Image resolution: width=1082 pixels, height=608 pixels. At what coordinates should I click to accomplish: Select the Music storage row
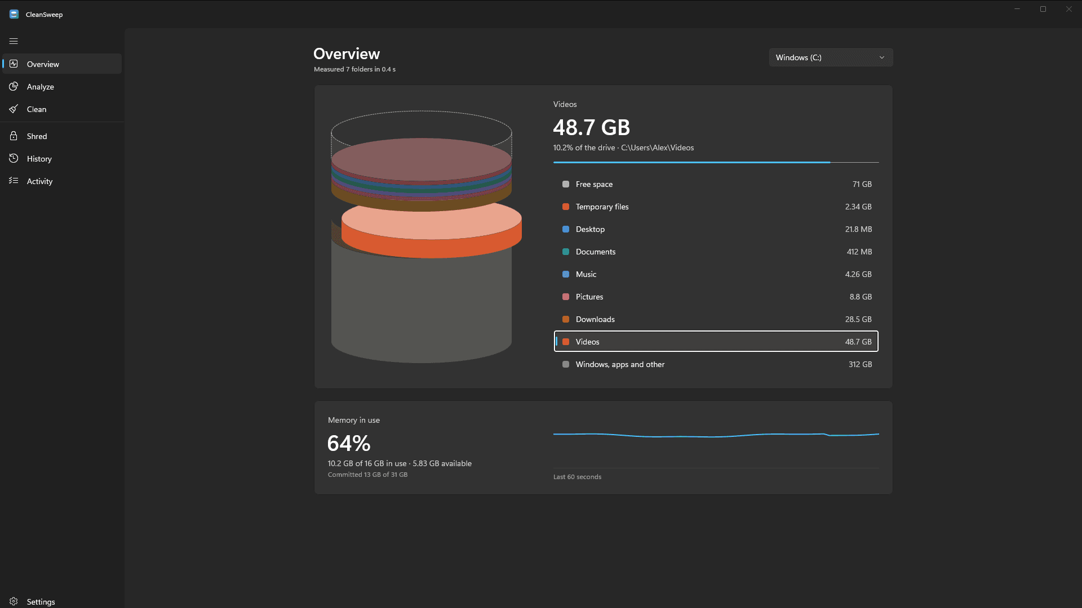pyautogui.click(x=716, y=274)
